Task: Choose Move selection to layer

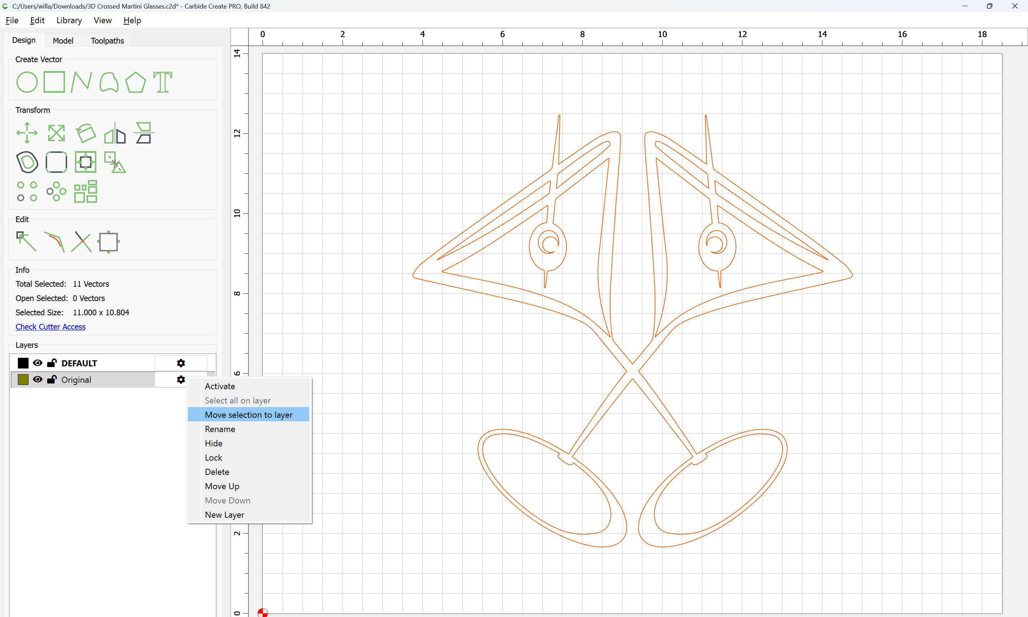Action: click(x=248, y=415)
